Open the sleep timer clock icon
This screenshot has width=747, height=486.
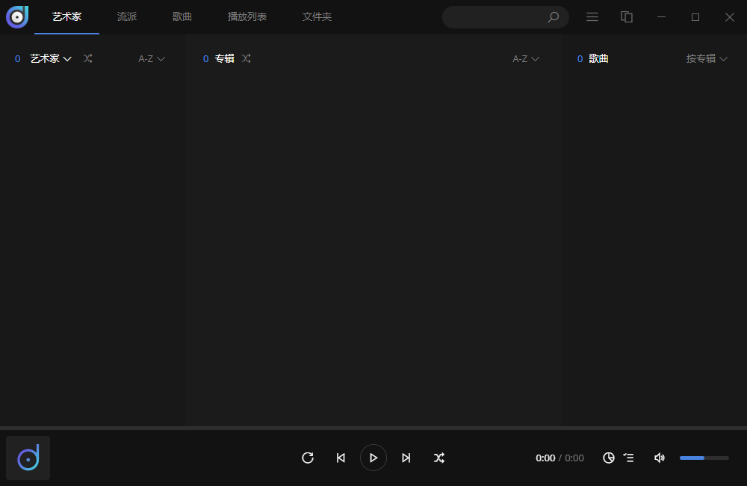pos(608,458)
